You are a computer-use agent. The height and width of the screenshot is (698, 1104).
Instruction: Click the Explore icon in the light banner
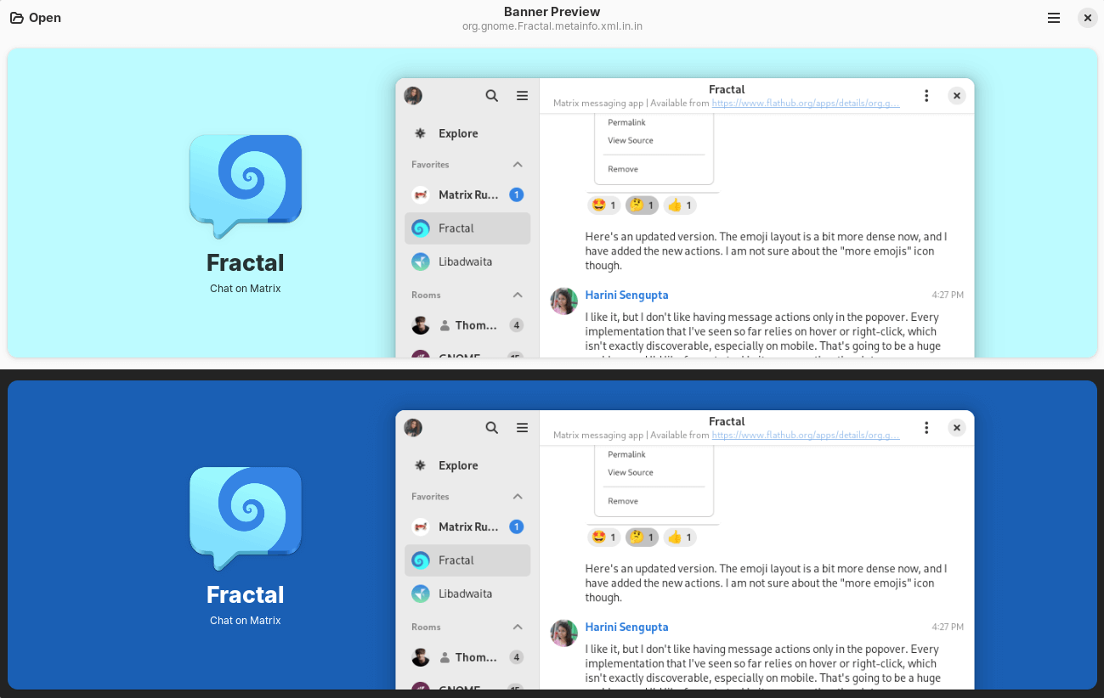click(x=420, y=133)
